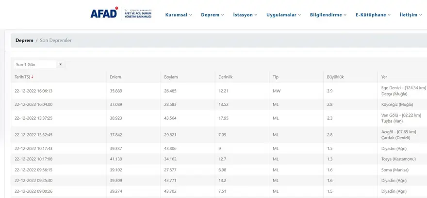Open the Bilgilendirme menu
427x198 pixels.
coord(328,15)
